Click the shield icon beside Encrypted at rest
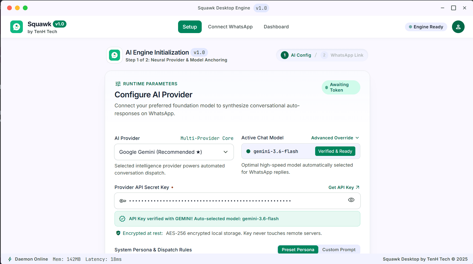The height and width of the screenshot is (264, 473). point(118,233)
